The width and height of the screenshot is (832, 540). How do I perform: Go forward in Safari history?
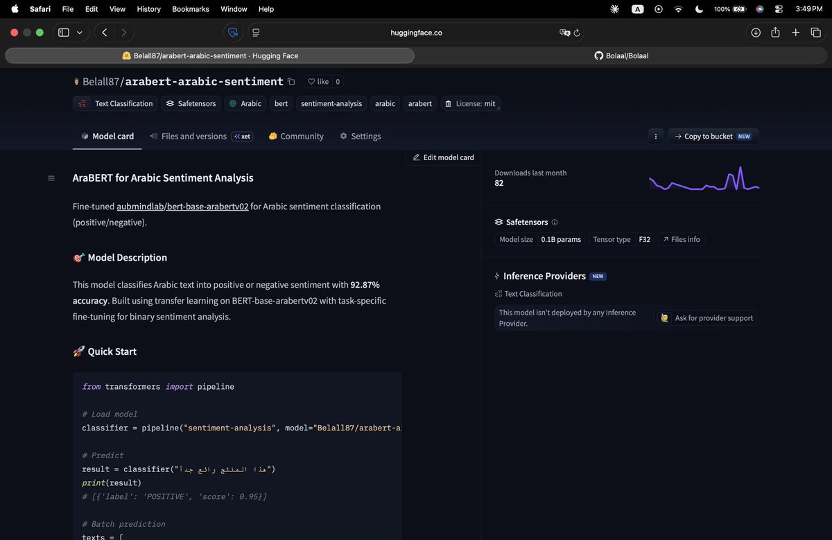click(x=124, y=33)
